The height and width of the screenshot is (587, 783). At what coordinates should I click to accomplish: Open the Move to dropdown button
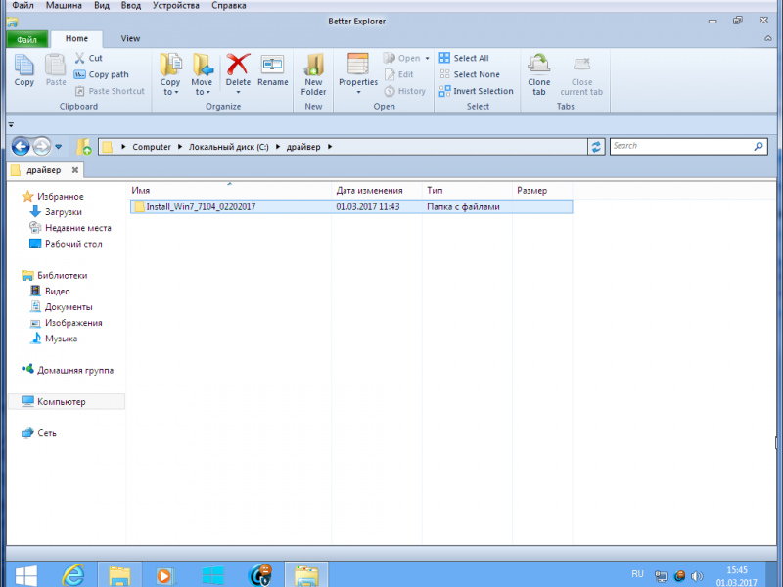pyautogui.click(x=202, y=74)
